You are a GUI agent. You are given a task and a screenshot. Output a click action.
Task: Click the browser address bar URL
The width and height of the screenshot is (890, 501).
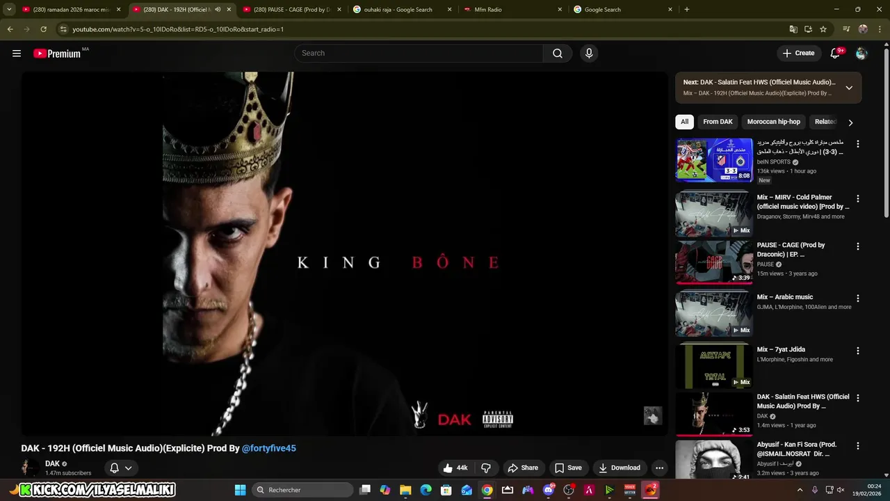point(178,29)
